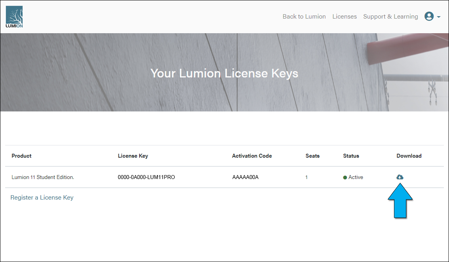
Task: Select license key 0000-0A000-LUM11PRO text
Action: [x=146, y=177]
